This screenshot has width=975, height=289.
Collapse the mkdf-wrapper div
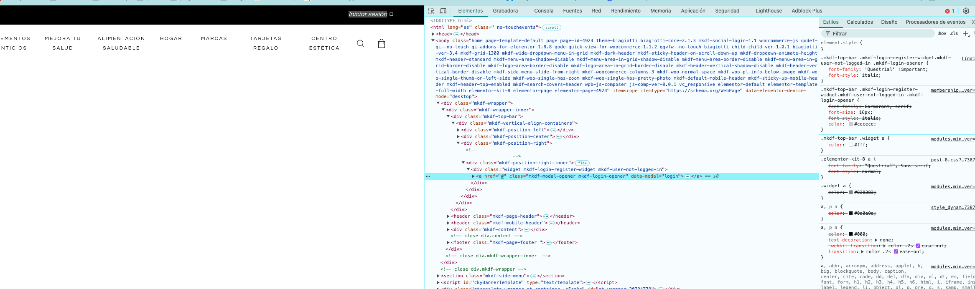click(x=438, y=103)
